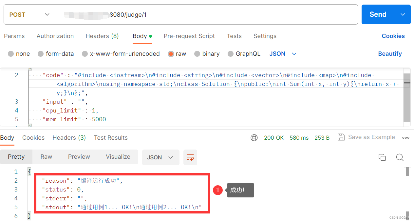
Task: Click the "stderr" key in response
Action: tap(56, 198)
